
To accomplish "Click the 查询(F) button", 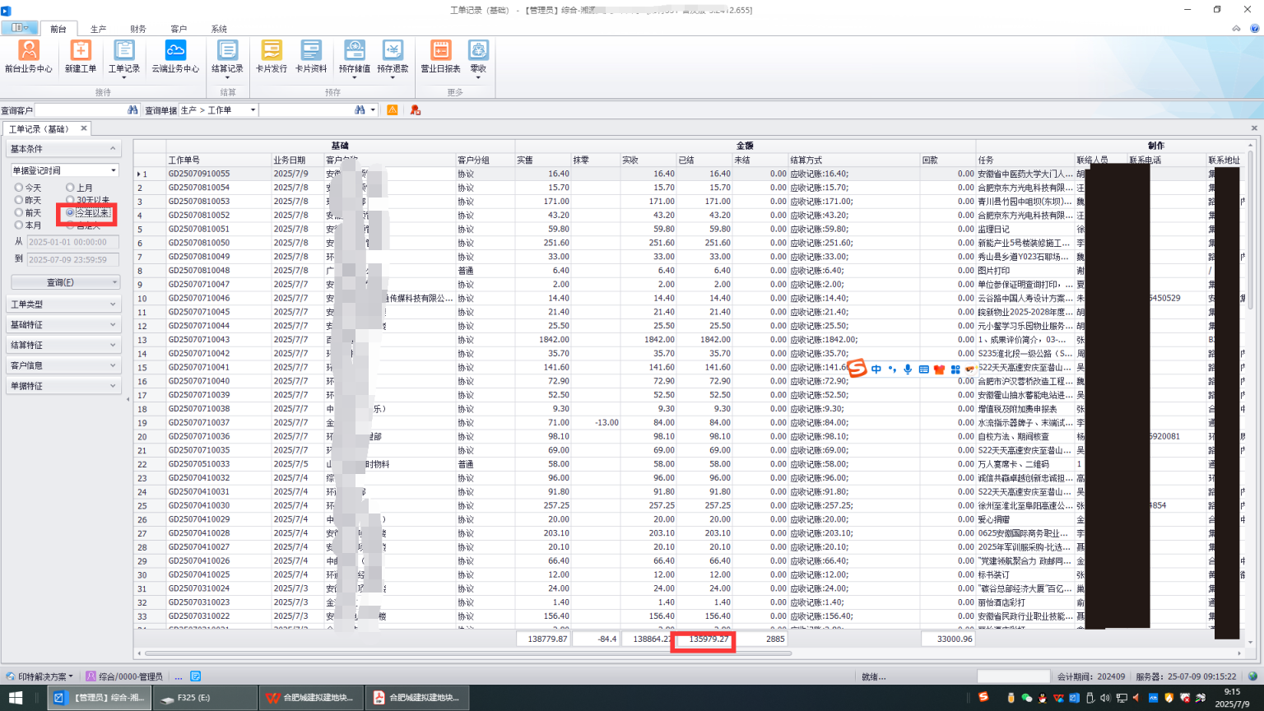I will (x=65, y=282).
